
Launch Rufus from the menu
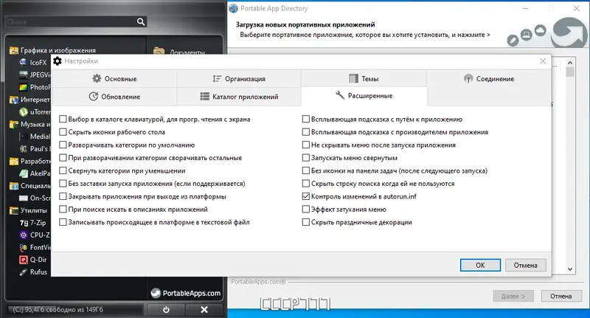33,272
